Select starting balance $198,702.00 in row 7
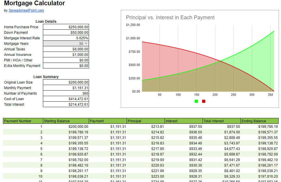 pos(66,160)
